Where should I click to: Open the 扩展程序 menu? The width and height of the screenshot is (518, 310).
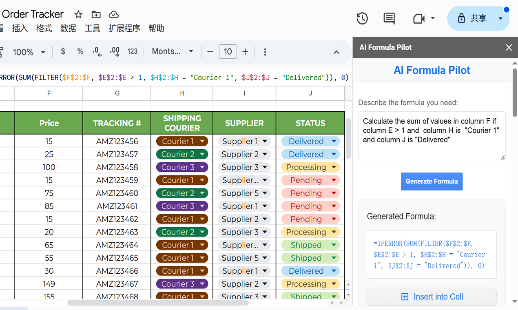[x=124, y=28]
